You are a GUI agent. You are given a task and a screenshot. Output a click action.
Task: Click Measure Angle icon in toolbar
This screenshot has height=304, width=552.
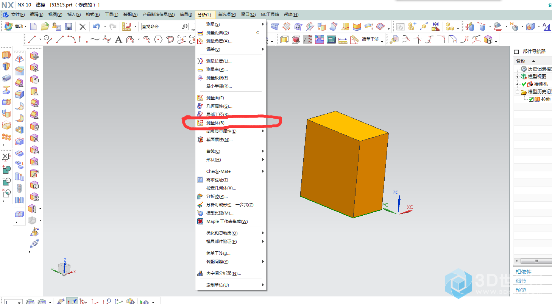pyautogui.click(x=354, y=39)
